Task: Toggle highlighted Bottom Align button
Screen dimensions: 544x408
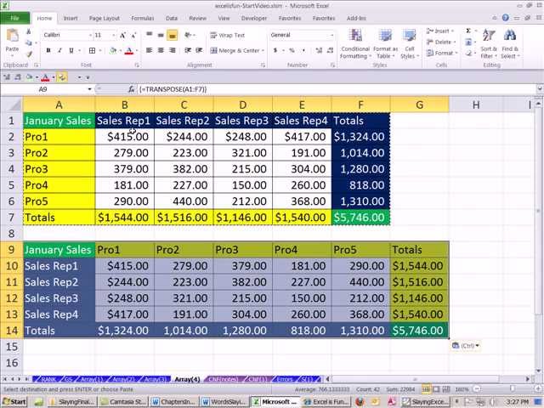Action: coord(172,35)
